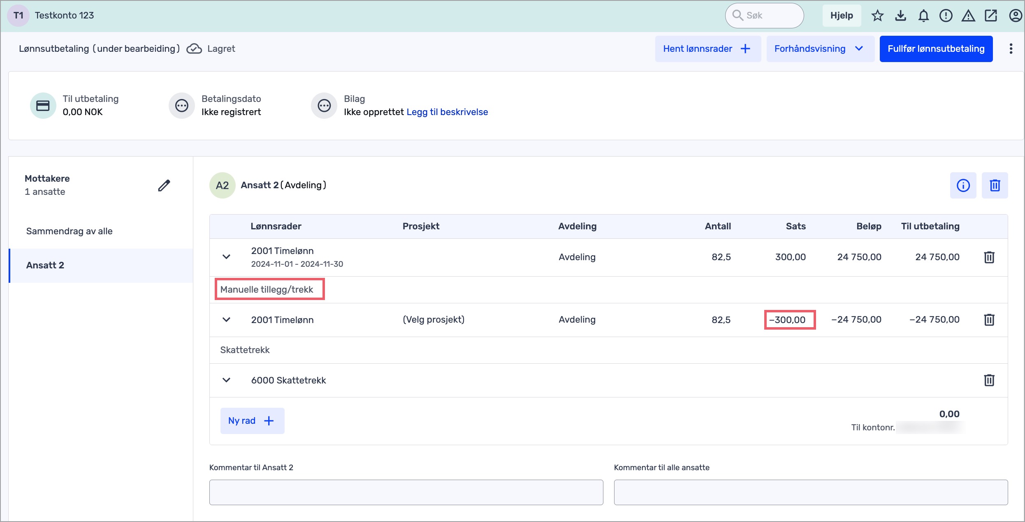Open notifications bell icon
This screenshot has height=522, width=1025.
[924, 16]
